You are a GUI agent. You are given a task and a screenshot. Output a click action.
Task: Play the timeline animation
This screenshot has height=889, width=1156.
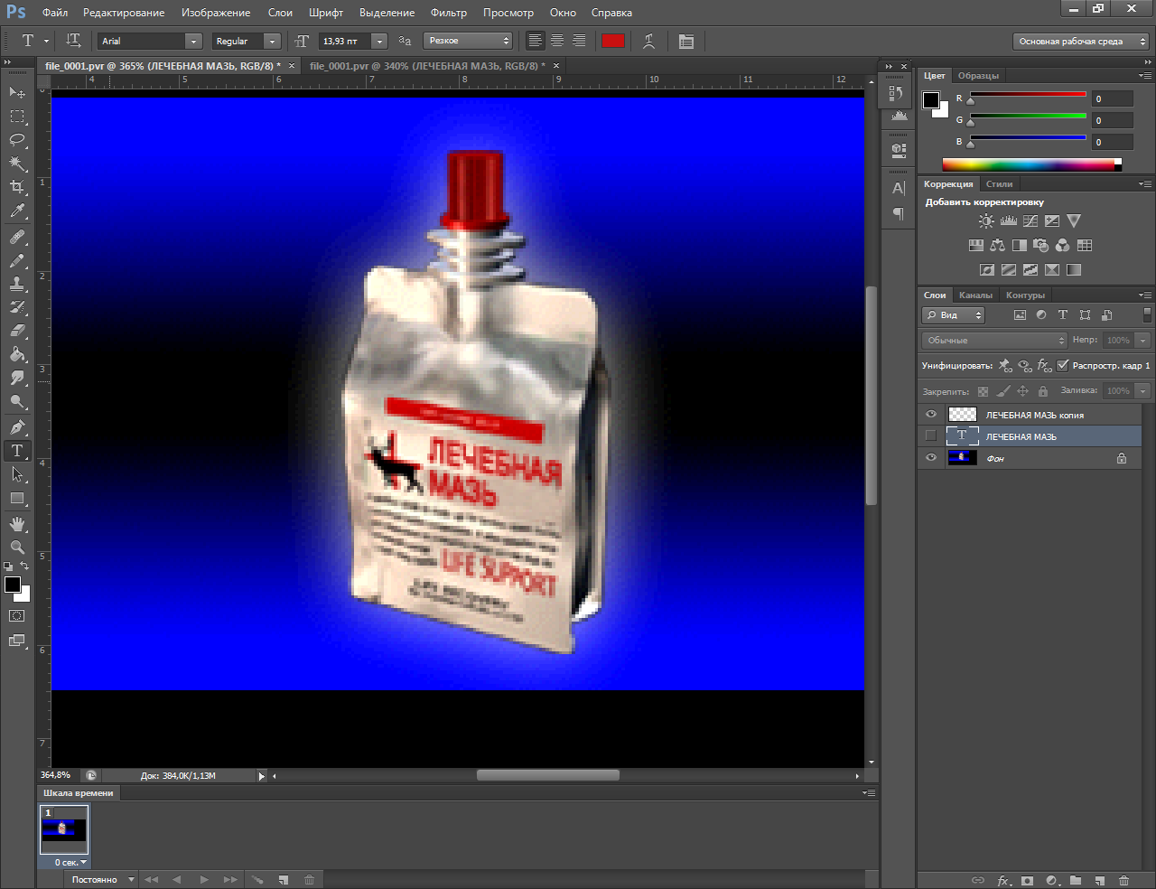click(204, 879)
